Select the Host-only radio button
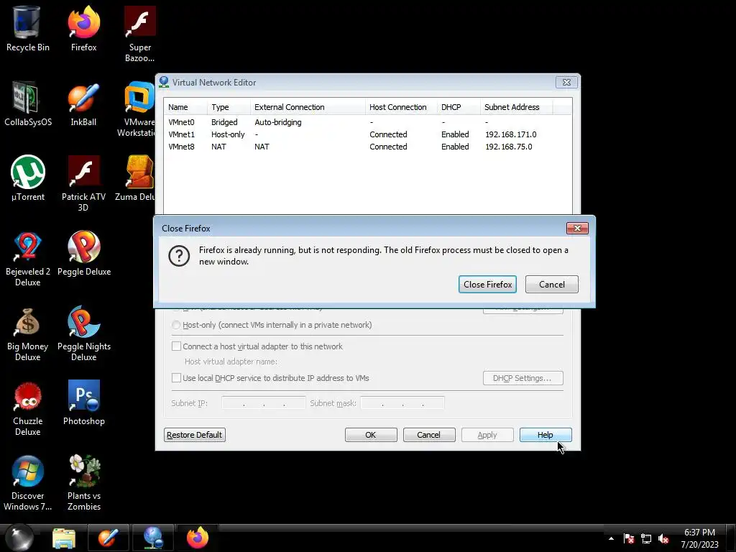The width and height of the screenshot is (736, 552). [x=176, y=325]
